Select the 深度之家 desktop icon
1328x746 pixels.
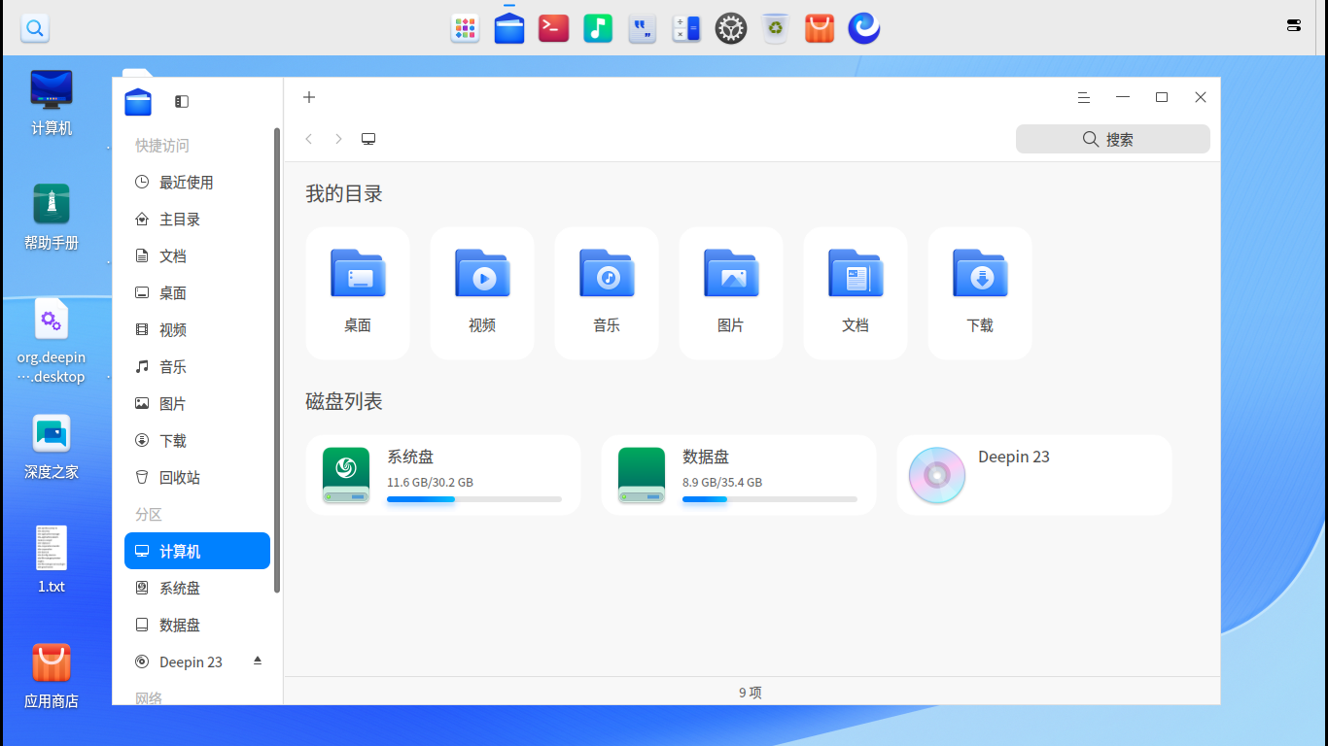click(x=52, y=446)
